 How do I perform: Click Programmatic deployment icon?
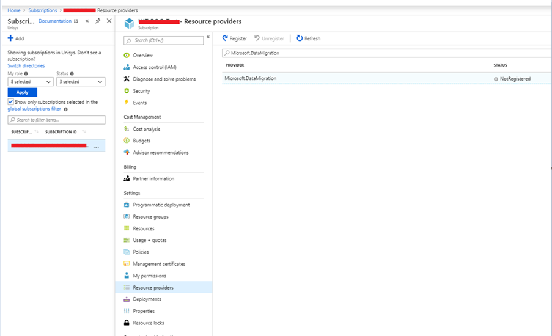127,205
